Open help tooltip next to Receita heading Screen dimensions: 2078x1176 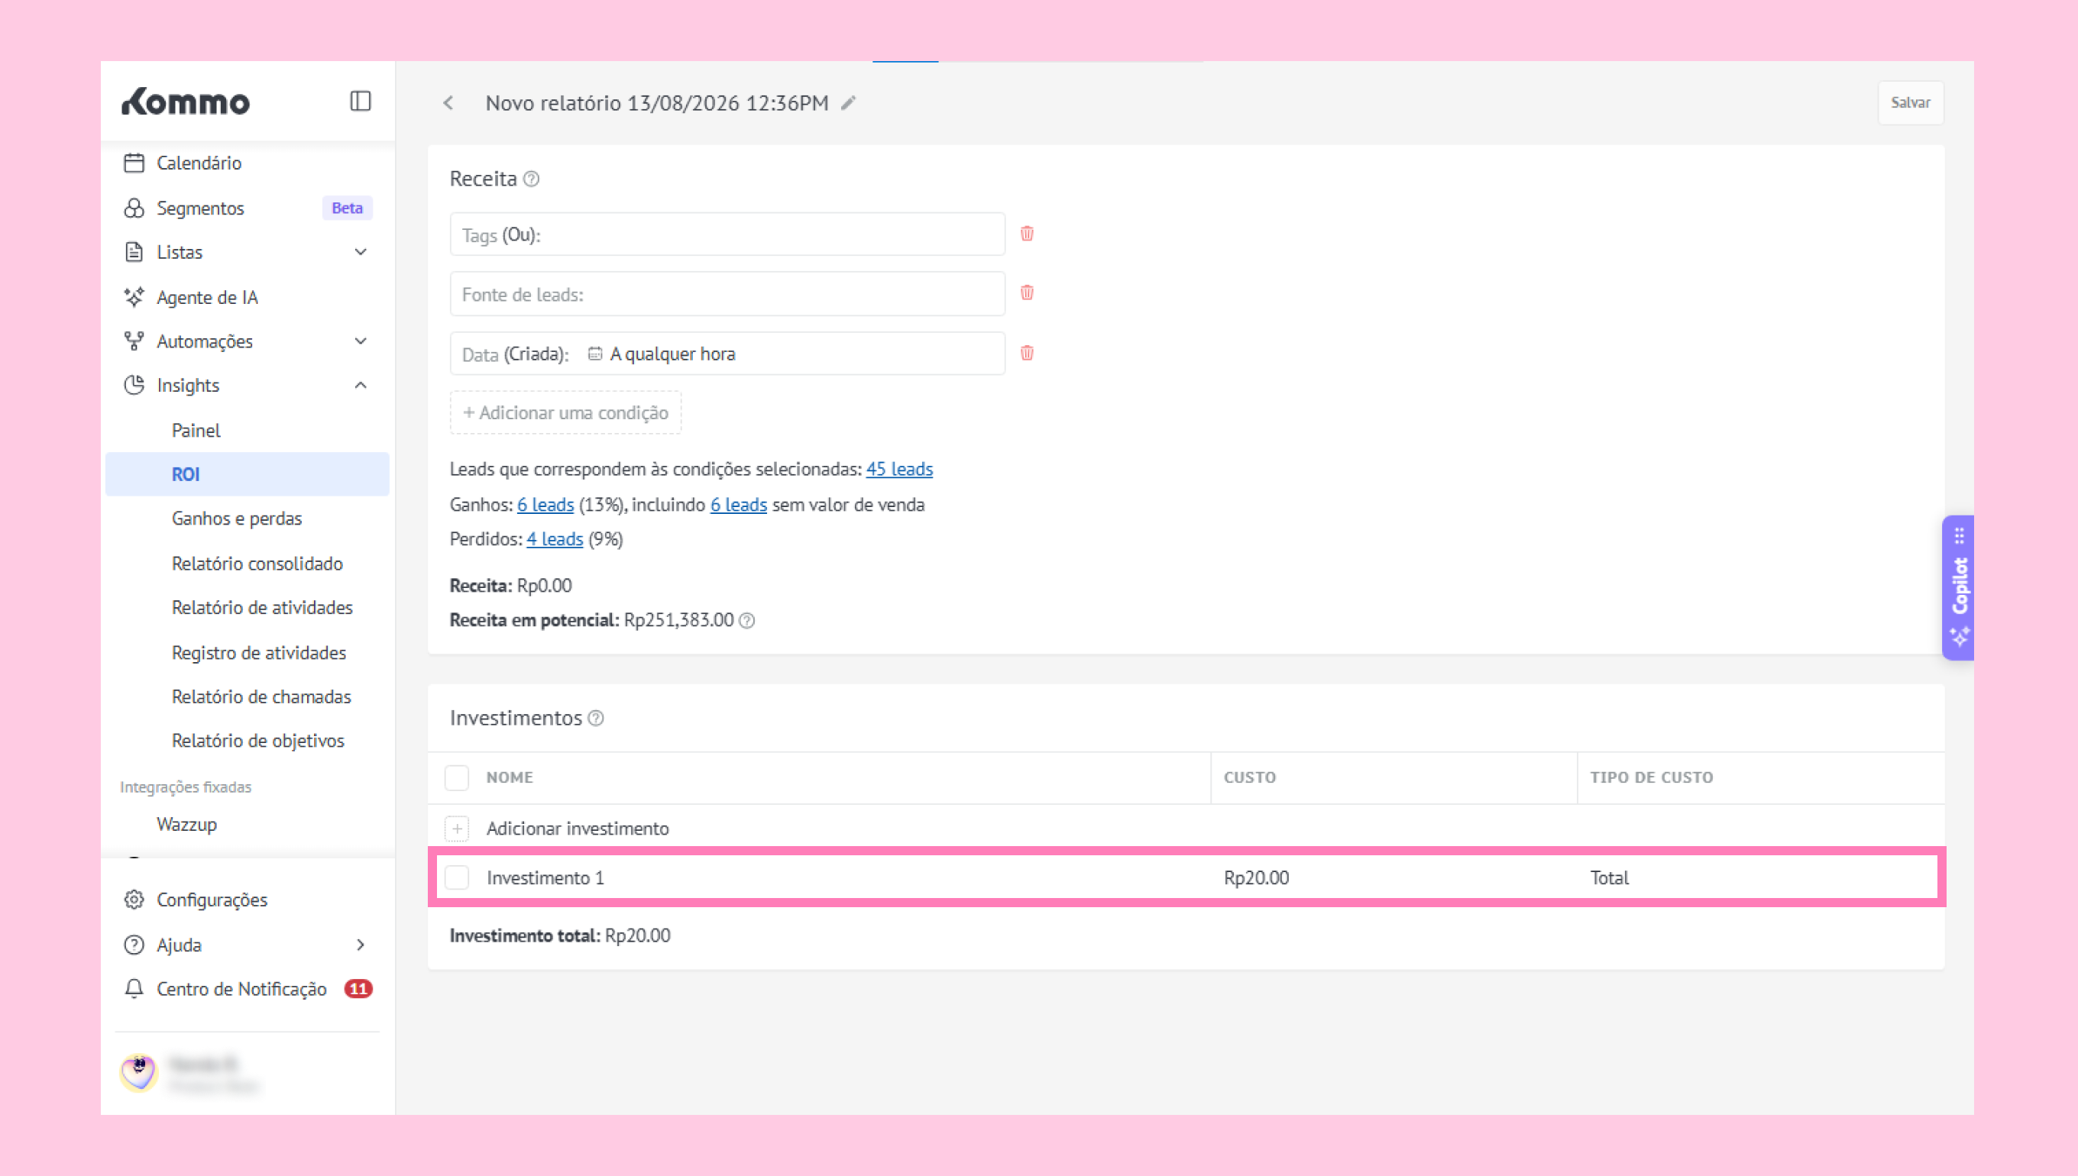coord(531,179)
